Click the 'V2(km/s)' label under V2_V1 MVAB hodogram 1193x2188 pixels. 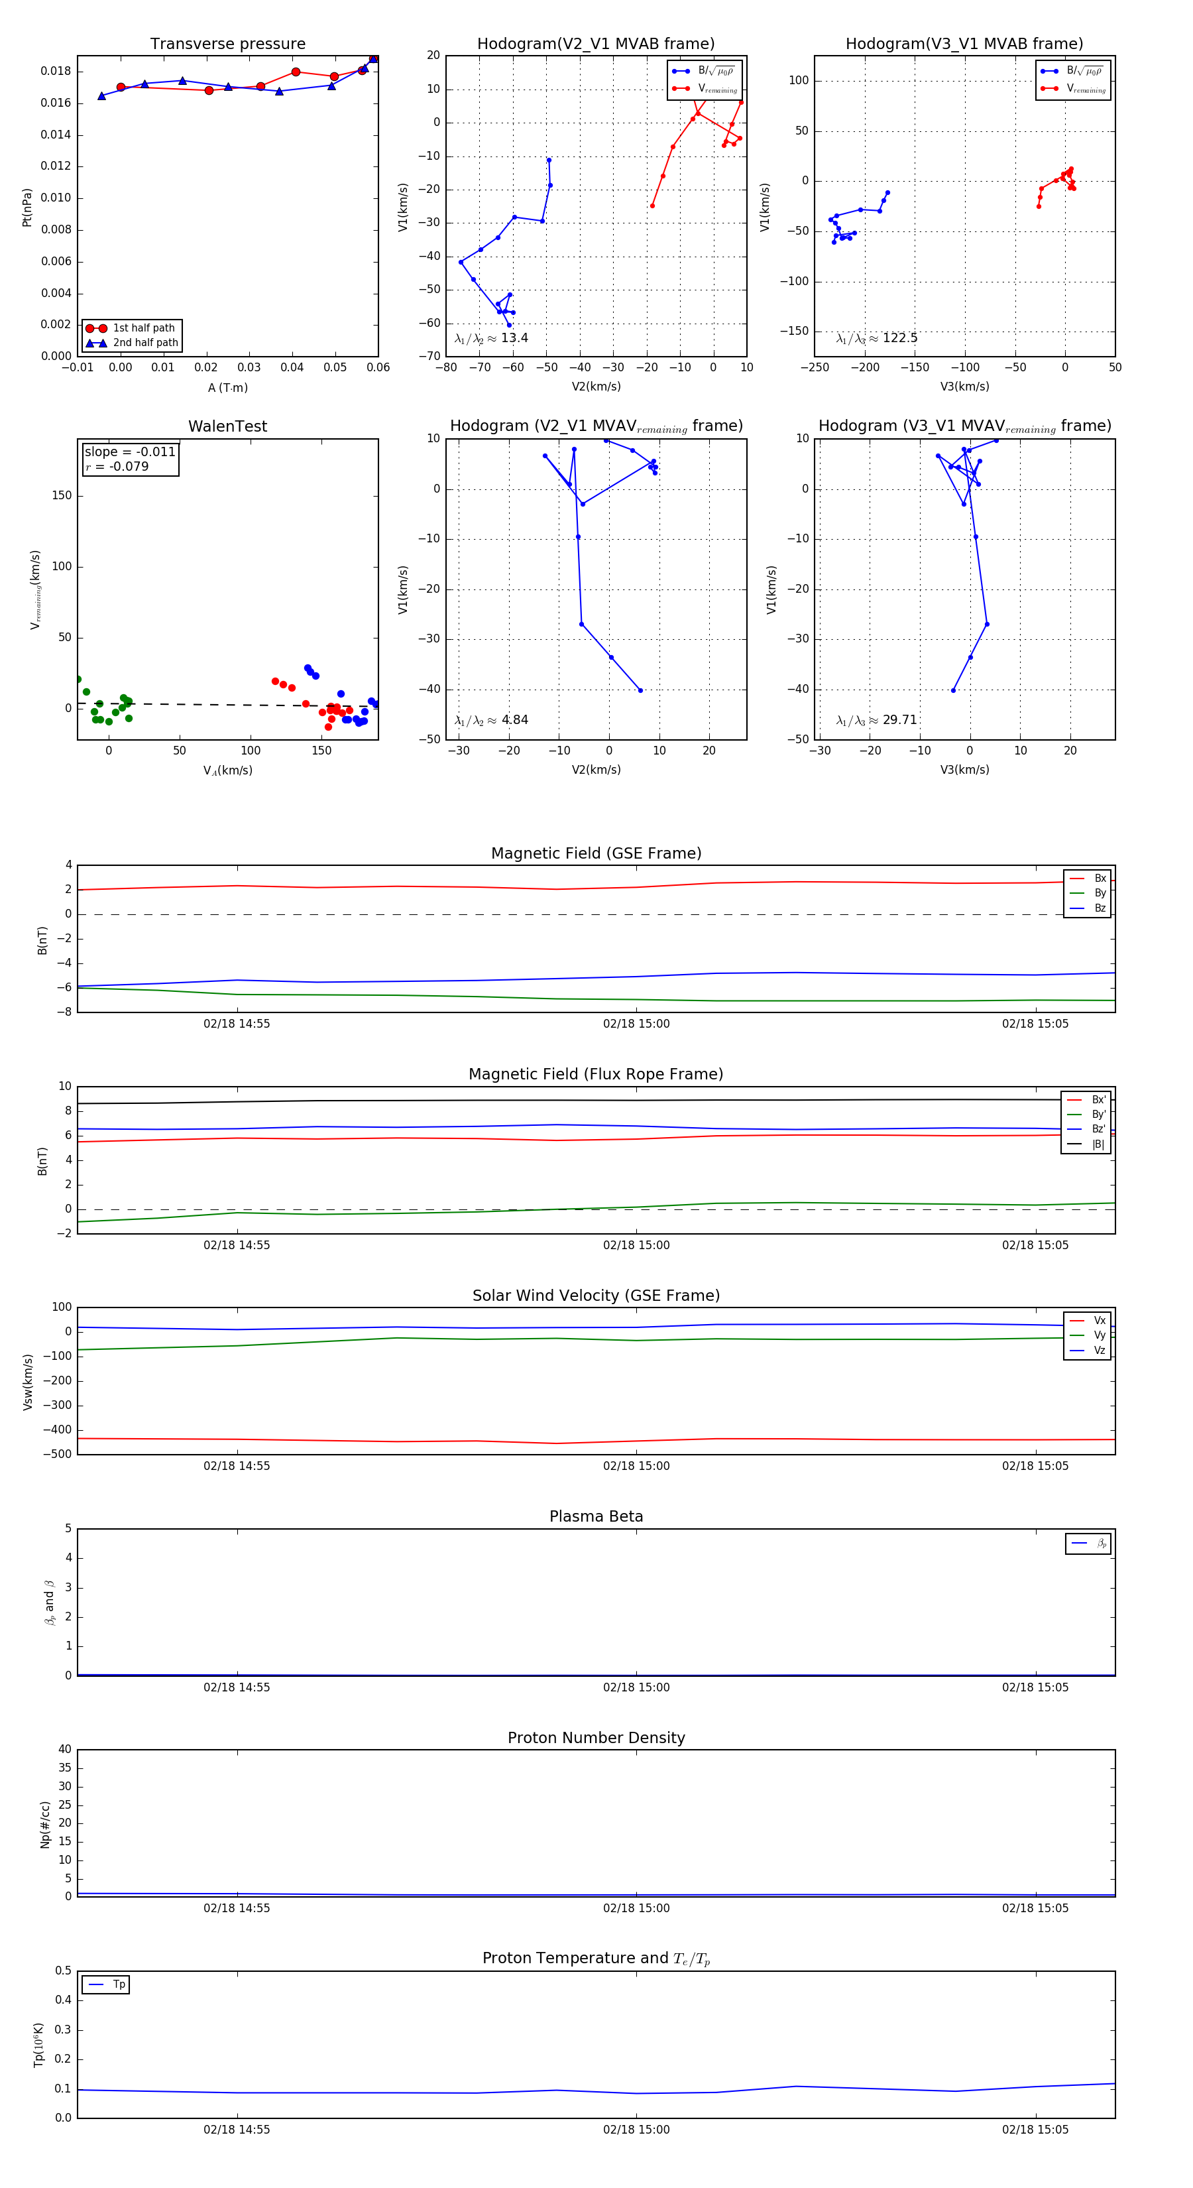click(596, 387)
